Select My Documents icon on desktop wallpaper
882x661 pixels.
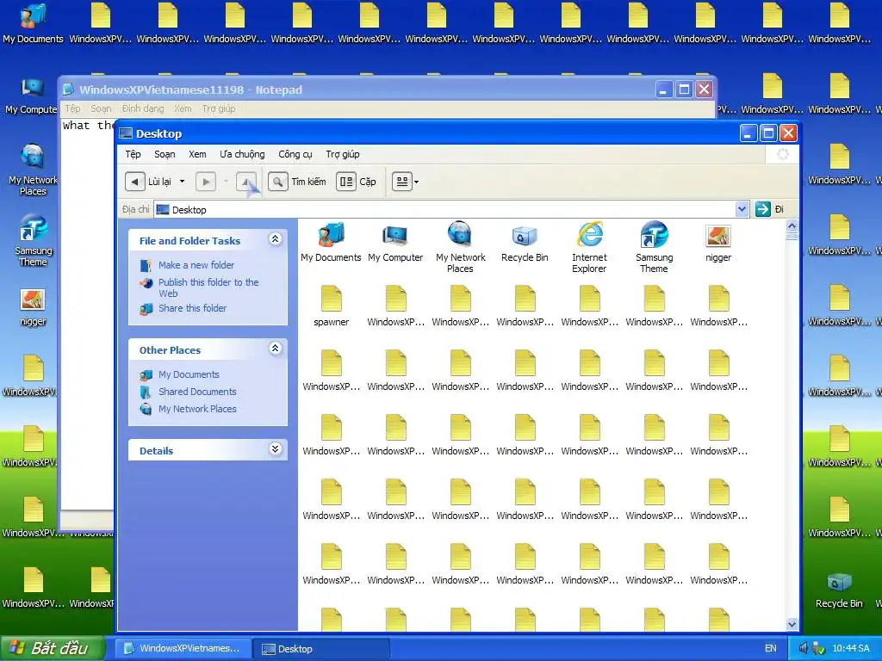[33, 23]
